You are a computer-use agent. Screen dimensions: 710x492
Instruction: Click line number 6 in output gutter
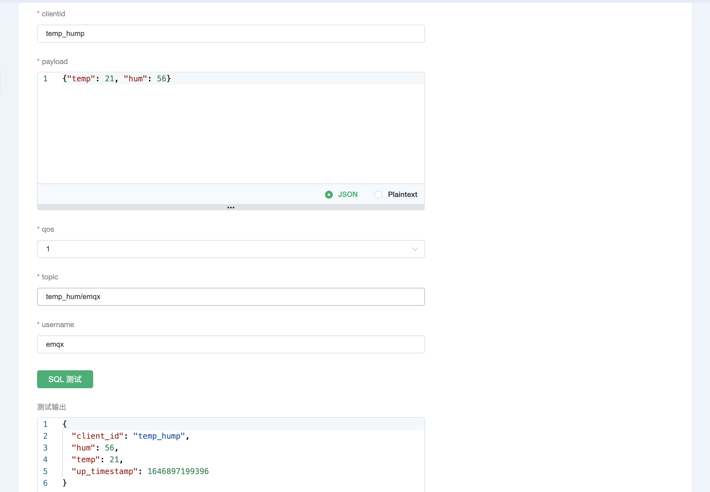(x=45, y=483)
